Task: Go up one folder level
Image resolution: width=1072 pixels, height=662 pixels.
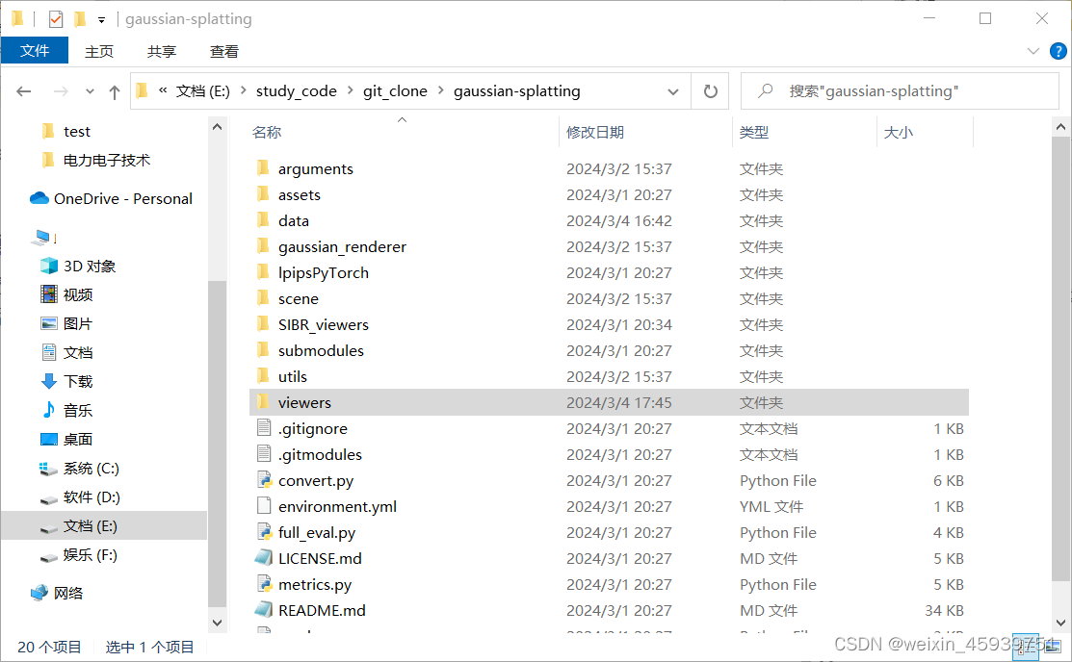Action: pos(115,91)
